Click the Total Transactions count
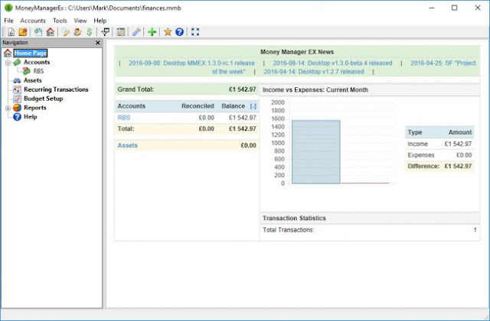 coord(475,230)
